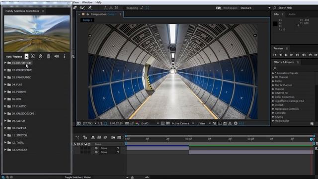Expand the 02. PERSPECTIVE folder
This screenshot has width=318, height=179.
(x=5, y=70)
